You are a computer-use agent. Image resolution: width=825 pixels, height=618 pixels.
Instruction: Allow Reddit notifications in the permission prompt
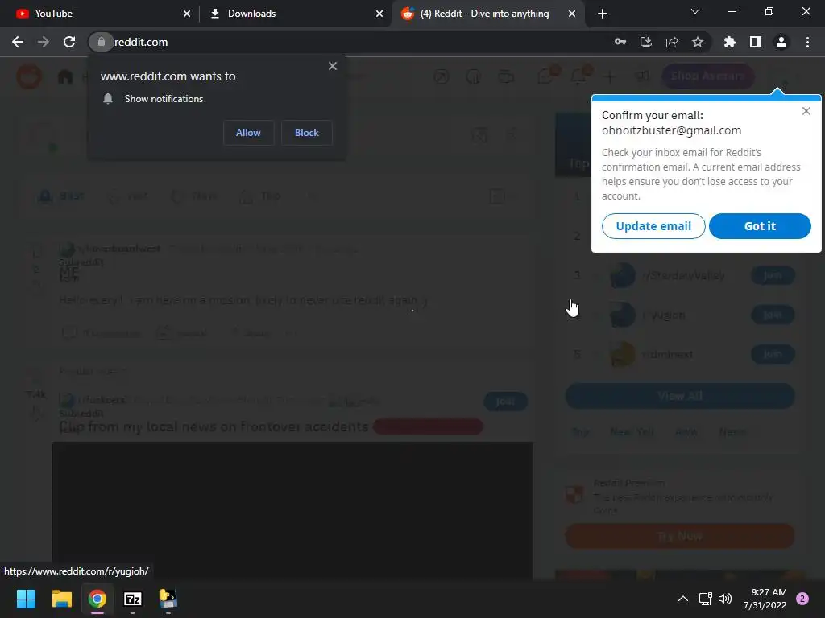(x=248, y=133)
